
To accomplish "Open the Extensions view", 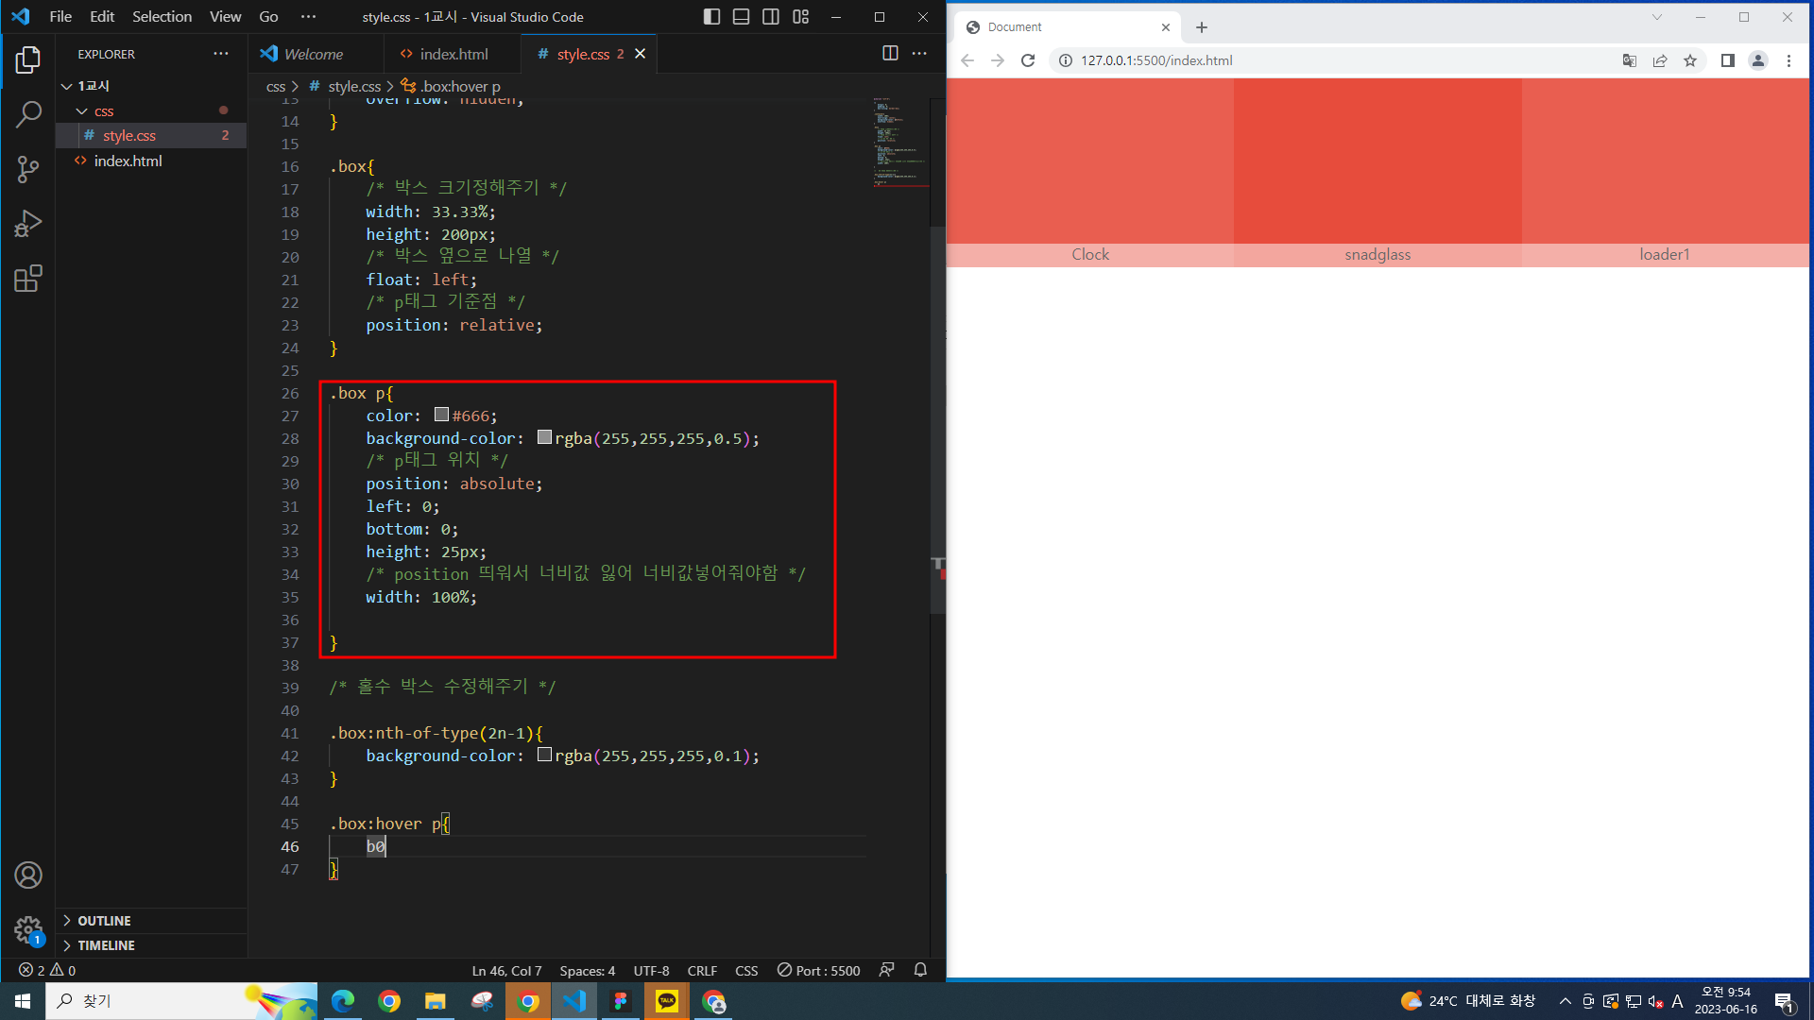I will click(28, 279).
